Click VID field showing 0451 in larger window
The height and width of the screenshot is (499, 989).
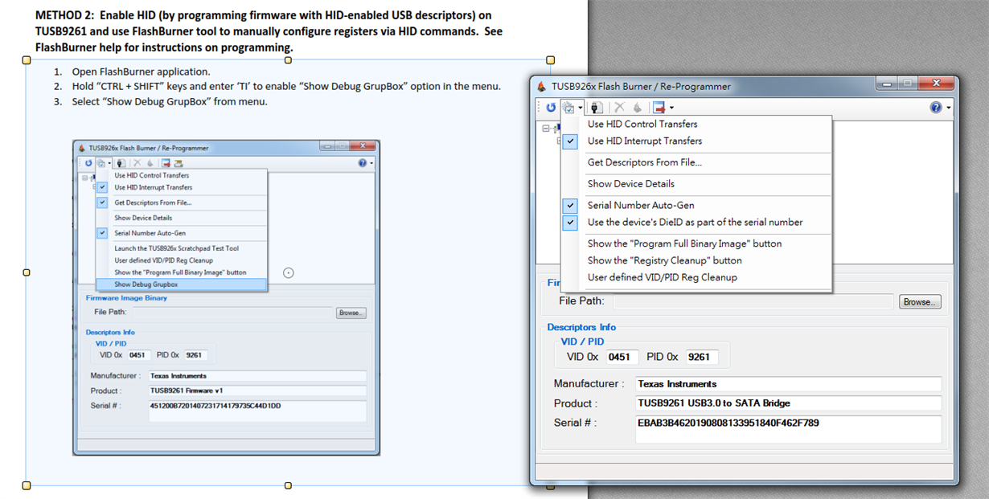(622, 357)
